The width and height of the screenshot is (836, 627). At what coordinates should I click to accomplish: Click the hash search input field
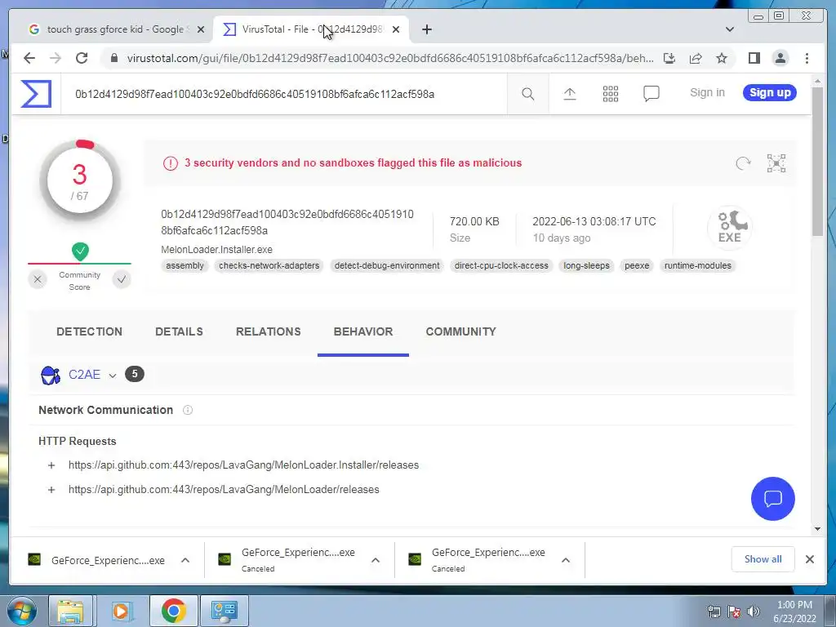284,95
